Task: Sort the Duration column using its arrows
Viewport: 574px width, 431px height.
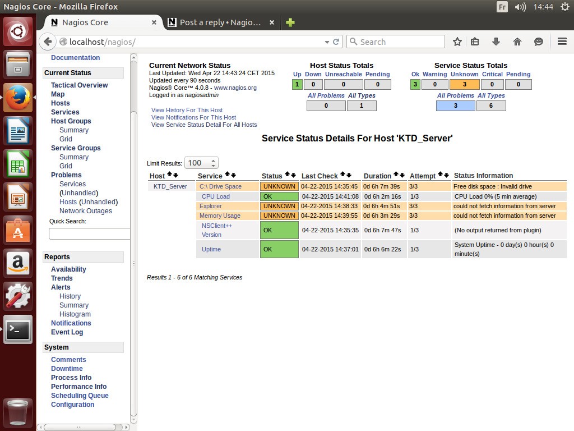Action: [399, 176]
